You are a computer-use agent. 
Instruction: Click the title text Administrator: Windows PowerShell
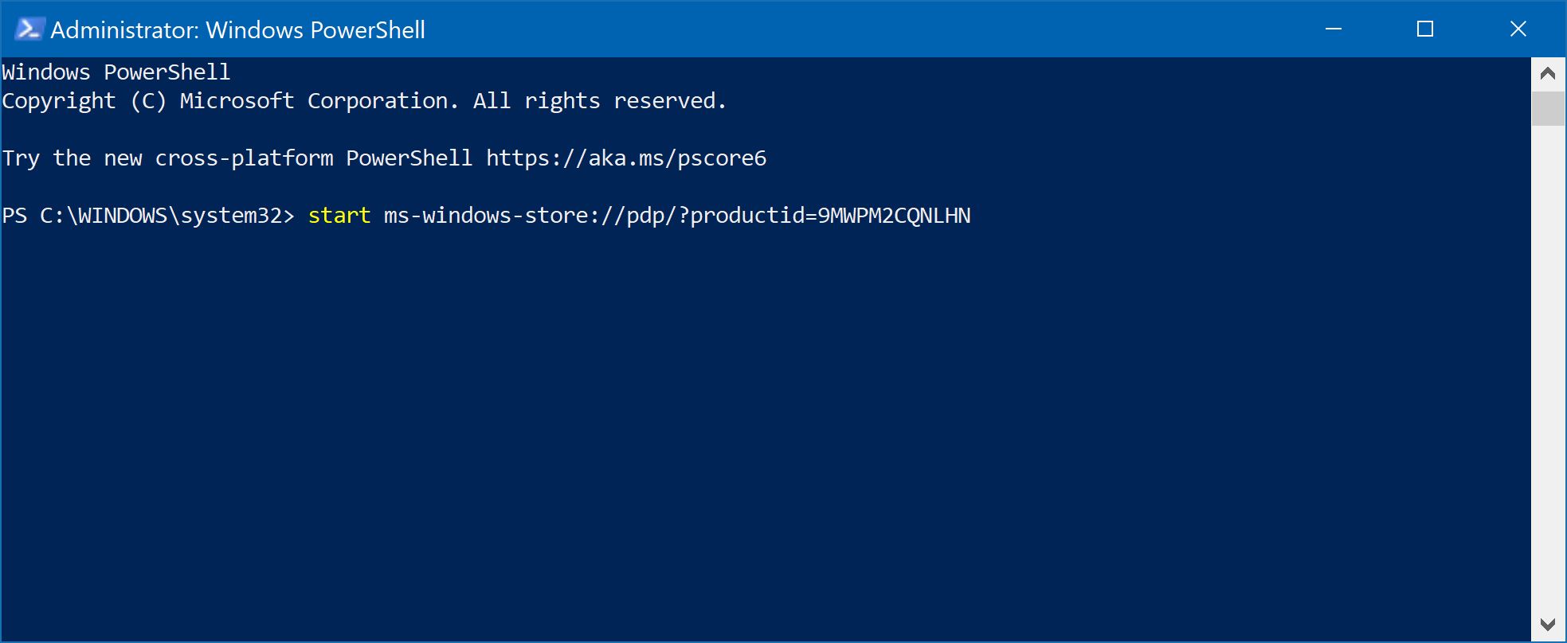click(237, 30)
